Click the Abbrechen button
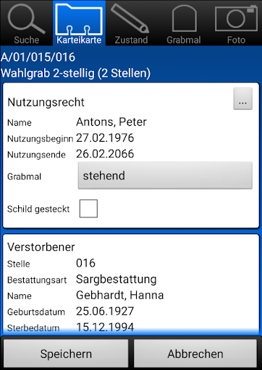This screenshot has width=262, height=370. (x=195, y=353)
